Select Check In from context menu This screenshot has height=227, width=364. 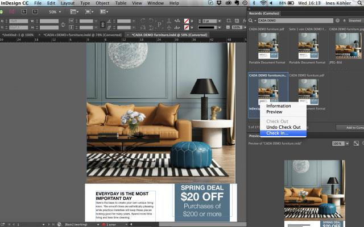278,133
